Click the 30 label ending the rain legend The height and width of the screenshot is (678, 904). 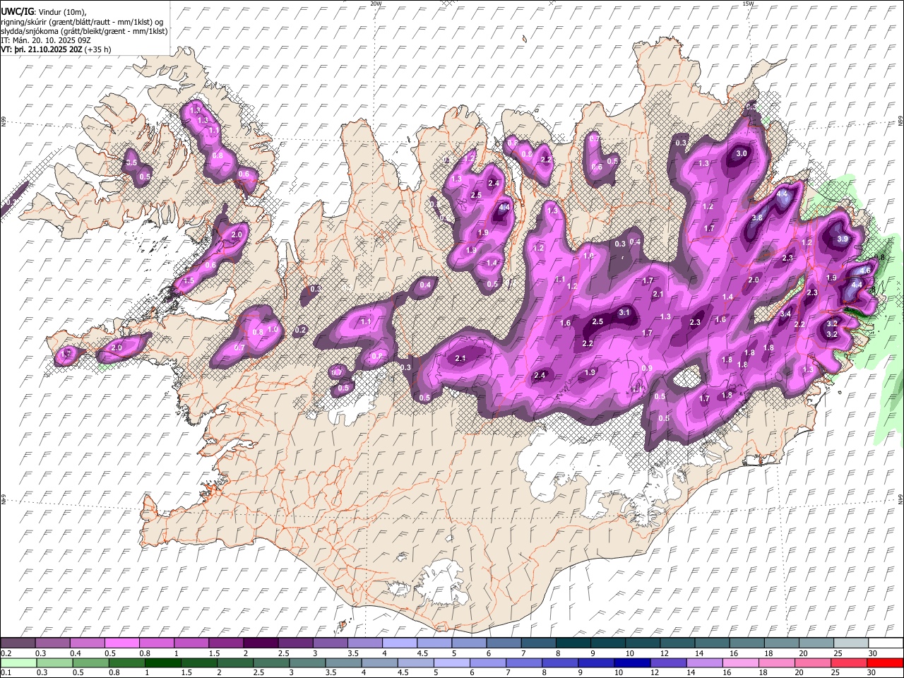(872, 673)
